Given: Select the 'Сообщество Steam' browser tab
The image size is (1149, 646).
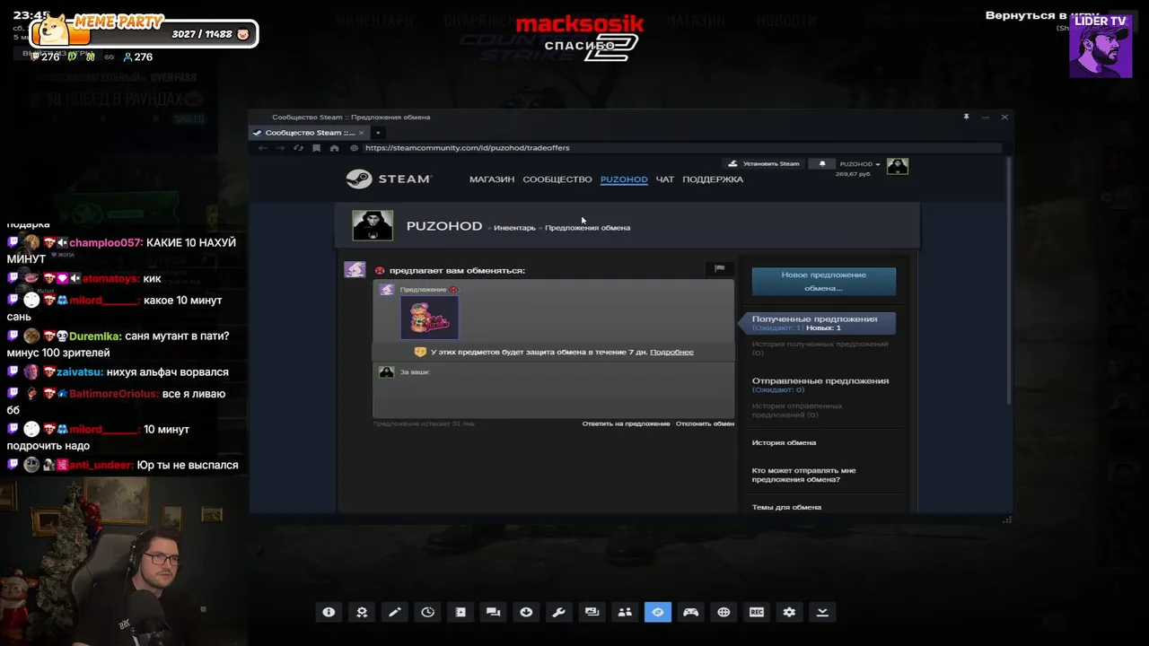Looking at the screenshot, I should point(310,133).
